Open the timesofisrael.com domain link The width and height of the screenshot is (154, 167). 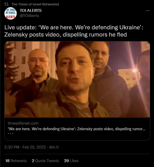(23, 123)
